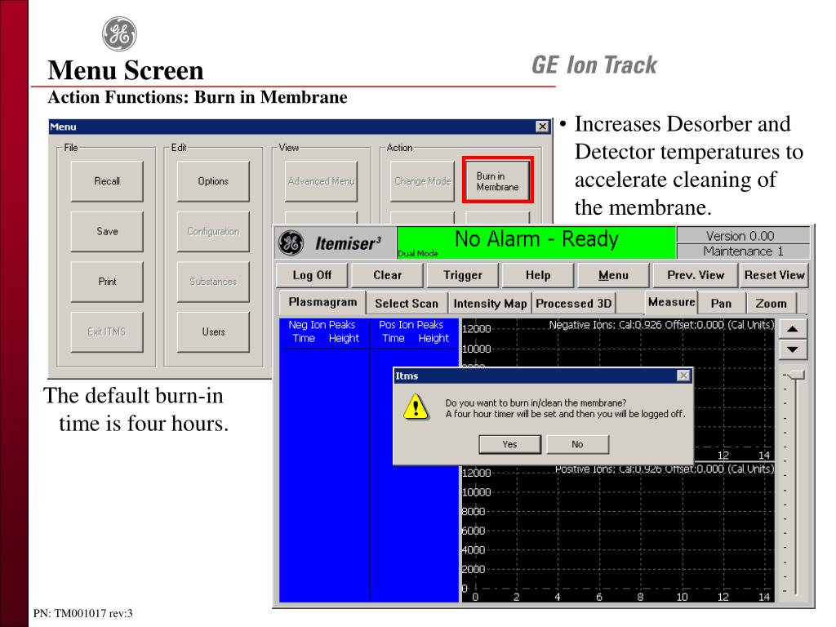Image resolution: width=836 pixels, height=627 pixels.
Task: Switch to Select Scan tab
Action: (407, 304)
